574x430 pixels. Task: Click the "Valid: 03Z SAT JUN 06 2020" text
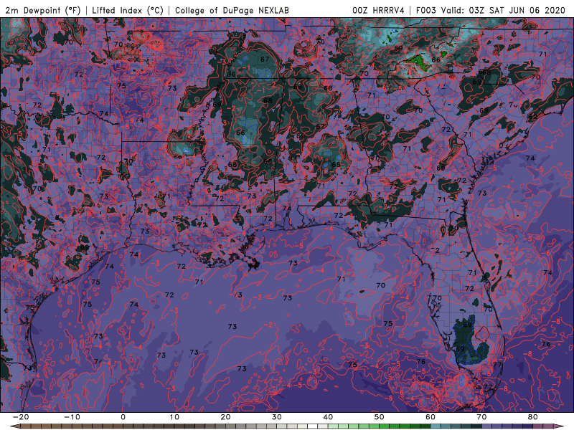504,11
